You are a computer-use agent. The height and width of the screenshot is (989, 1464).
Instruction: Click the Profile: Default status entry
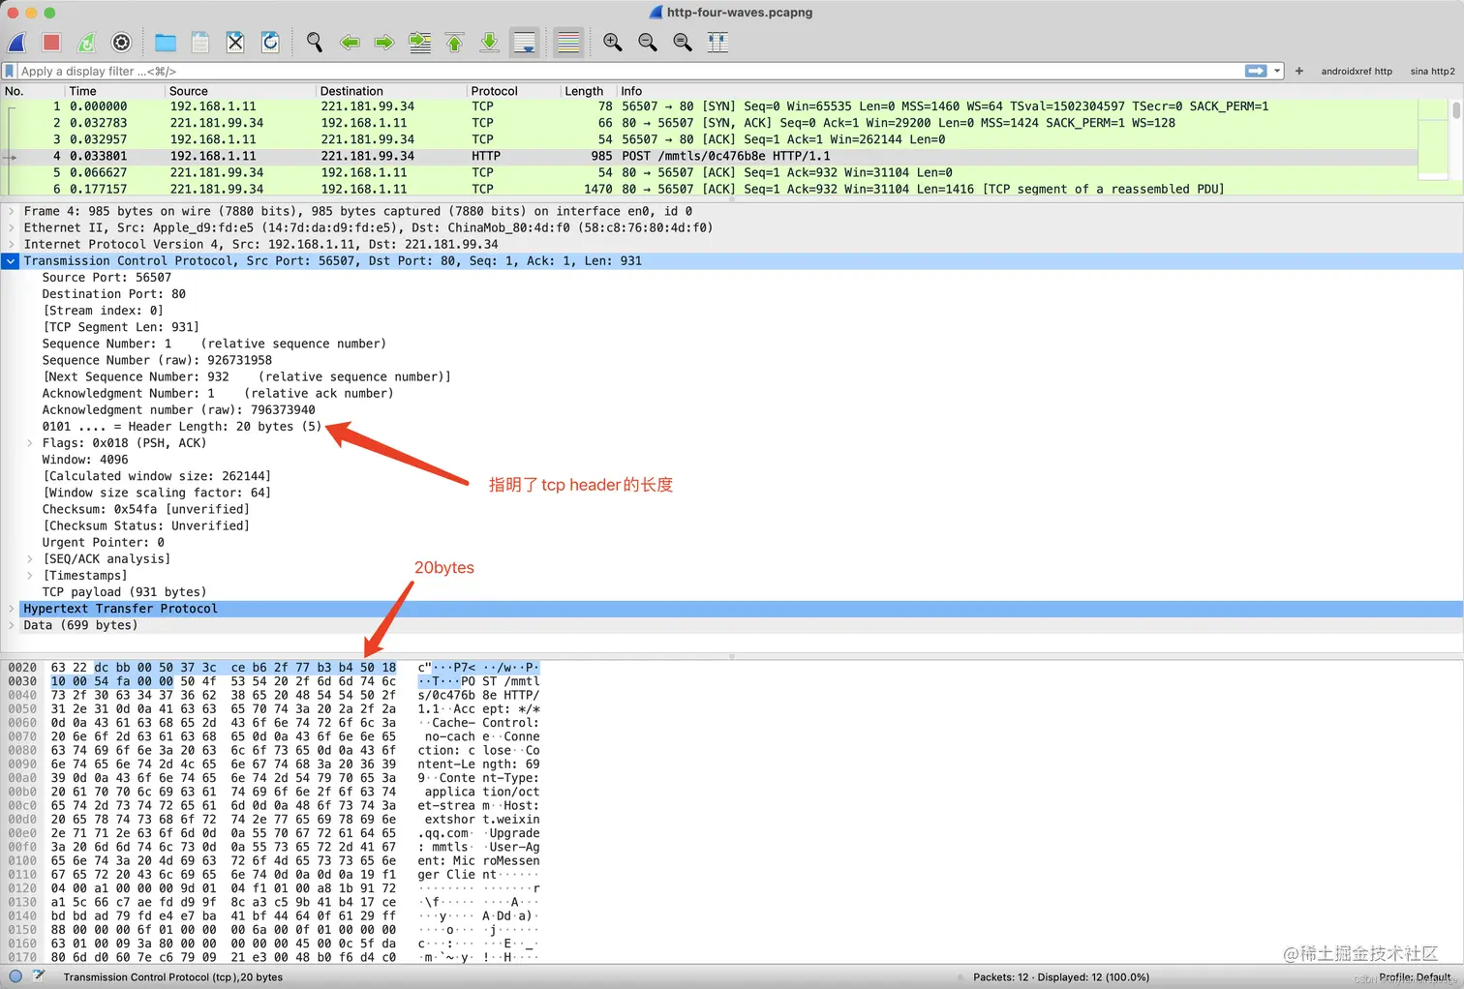click(x=1416, y=977)
